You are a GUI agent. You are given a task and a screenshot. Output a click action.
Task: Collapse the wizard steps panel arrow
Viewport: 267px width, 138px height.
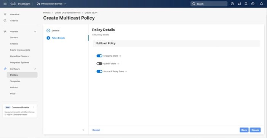click(x=83, y=130)
